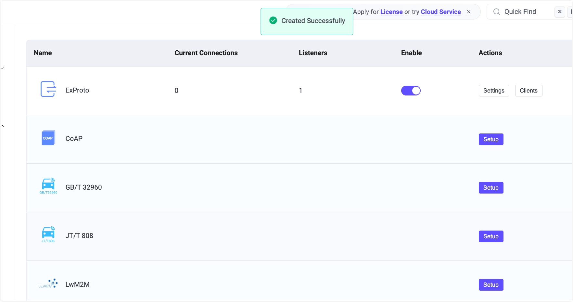Collapse the sidebar section with up chevron
Screen dimensions: 573x302
[x=3, y=126]
